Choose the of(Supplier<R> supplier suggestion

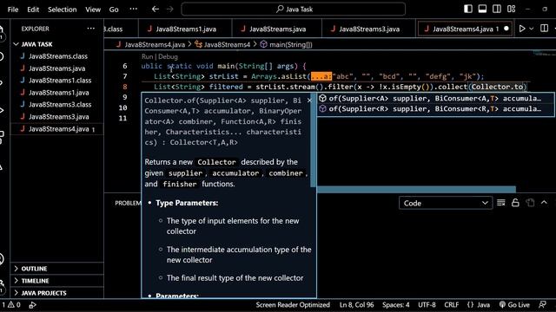pos(435,109)
